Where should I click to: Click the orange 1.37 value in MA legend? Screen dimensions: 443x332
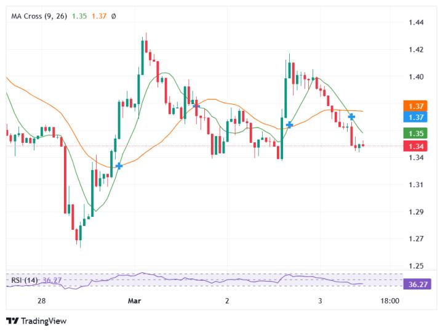coord(98,16)
